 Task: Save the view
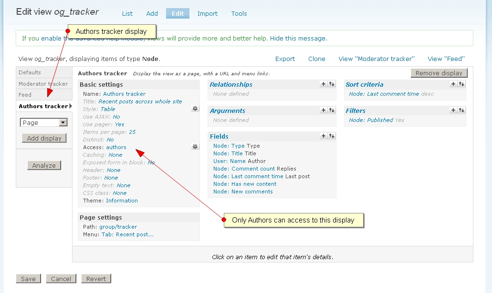pos(28,279)
